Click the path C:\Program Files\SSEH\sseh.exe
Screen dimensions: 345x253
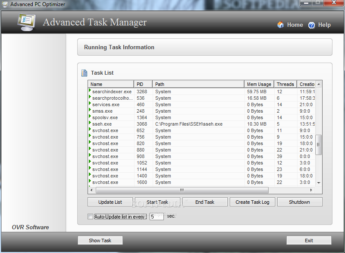[189, 124]
